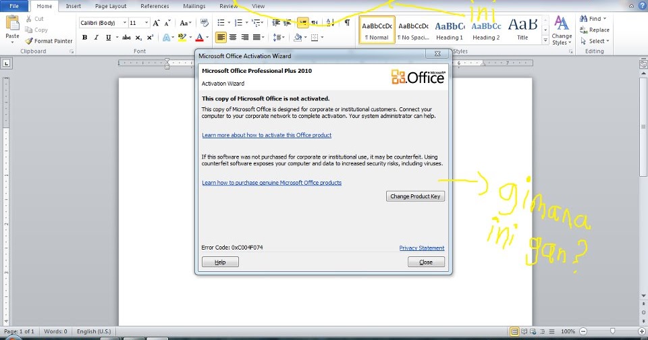Open the Borders dropdown arrow

click(x=322, y=38)
